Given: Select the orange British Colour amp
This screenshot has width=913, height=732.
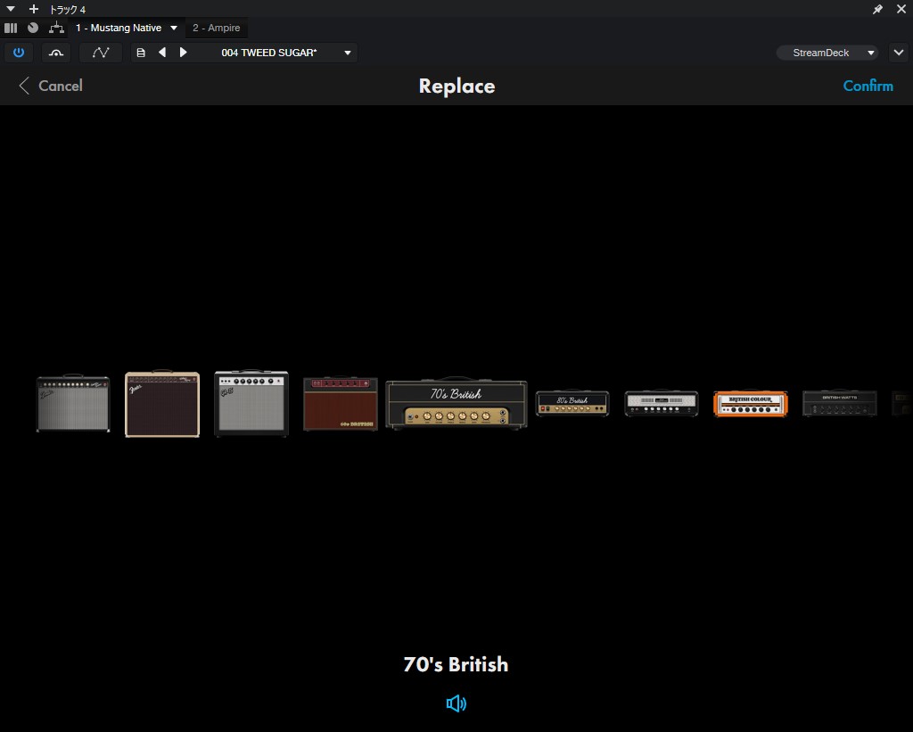Looking at the screenshot, I should [751, 404].
